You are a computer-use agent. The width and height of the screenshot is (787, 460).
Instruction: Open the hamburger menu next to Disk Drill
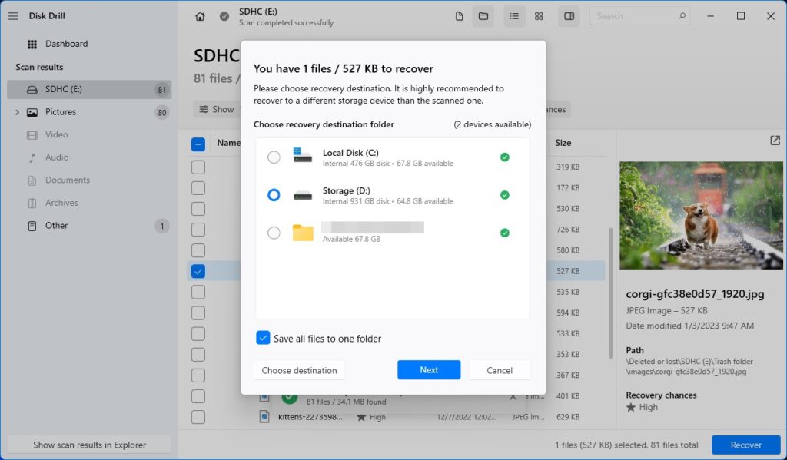coord(13,15)
